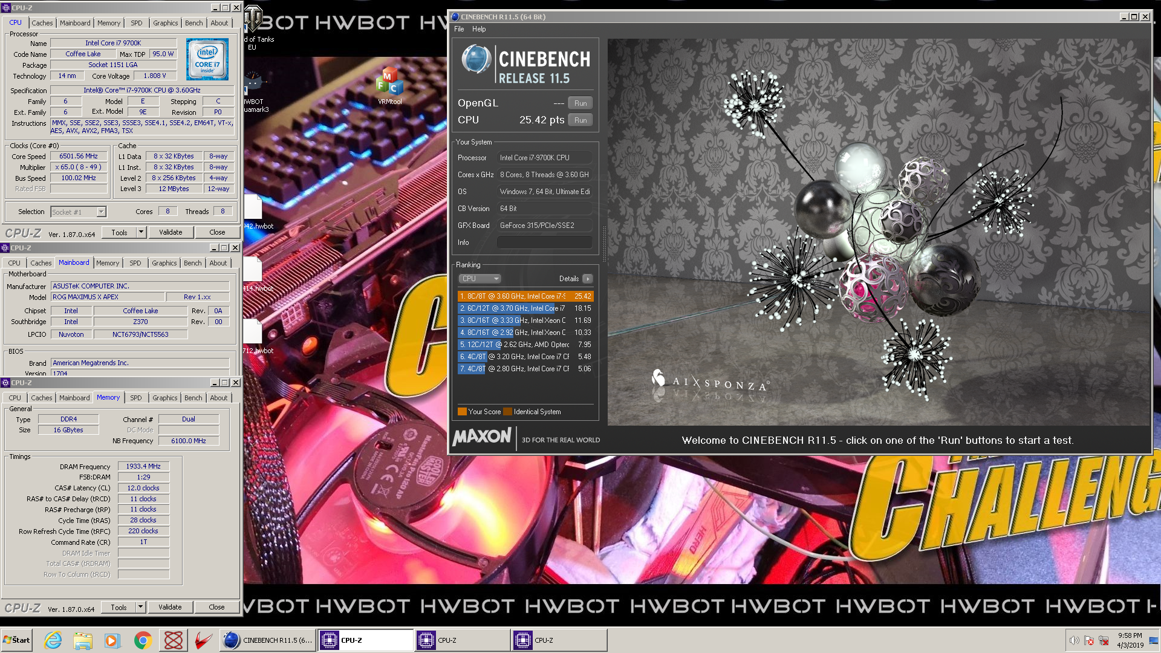
Task: Click Validate in bottom CPU-Z window
Action: pos(170,607)
